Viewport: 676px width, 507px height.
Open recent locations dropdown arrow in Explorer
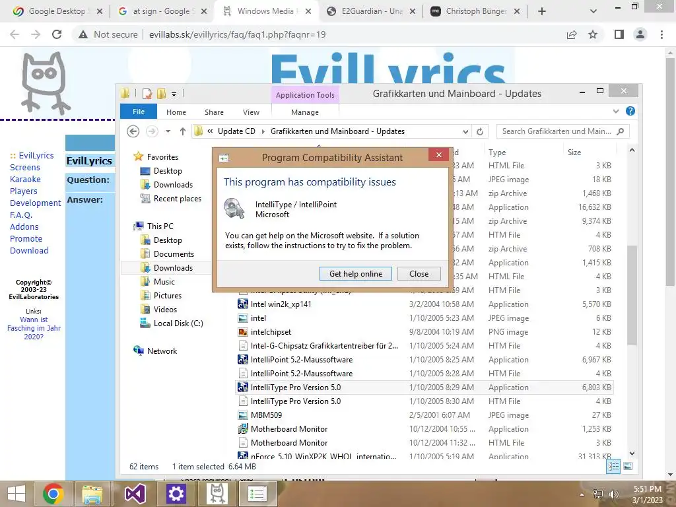(168, 131)
